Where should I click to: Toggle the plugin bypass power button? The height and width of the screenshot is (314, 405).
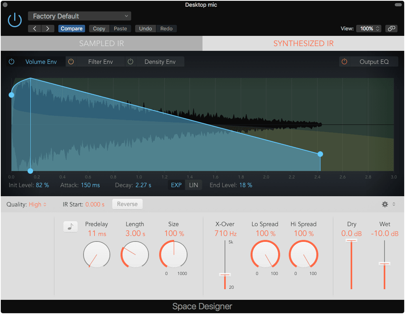tap(15, 19)
